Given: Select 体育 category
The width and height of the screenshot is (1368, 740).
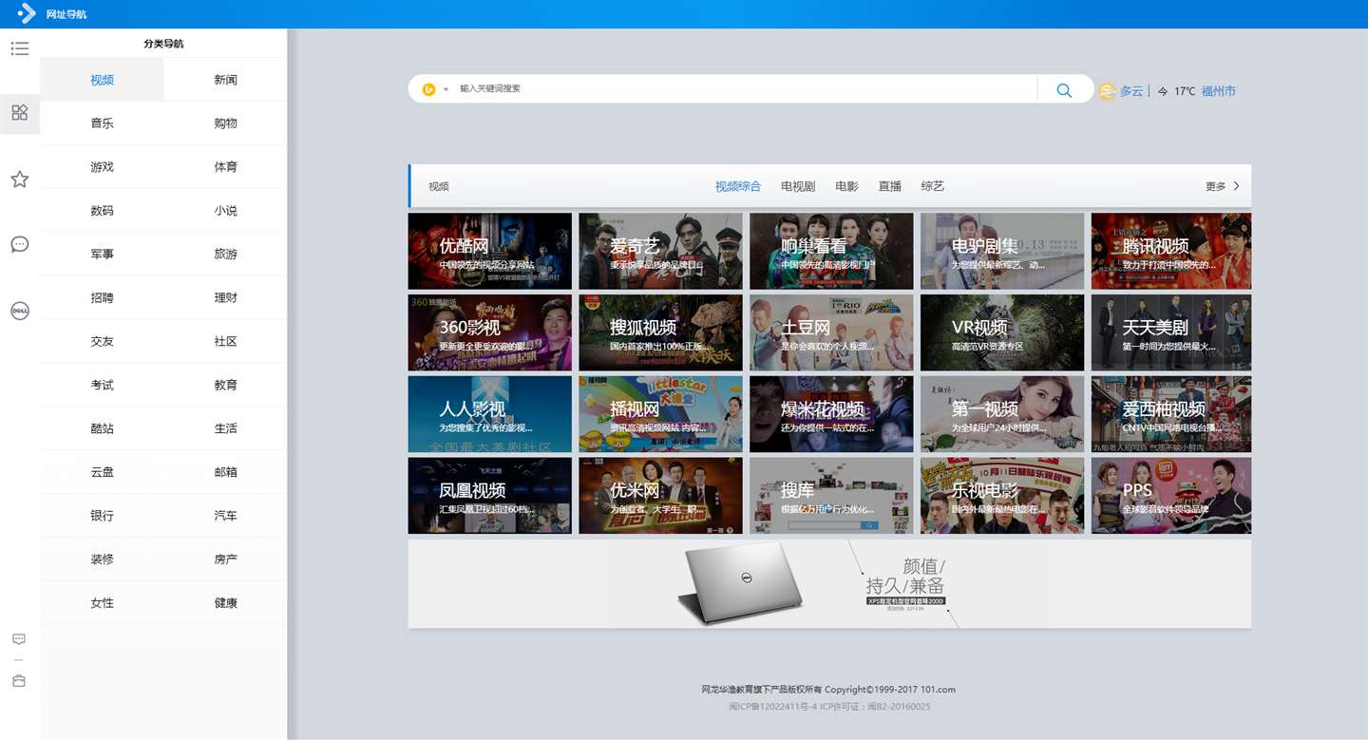Looking at the screenshot, I should point(225,167).
